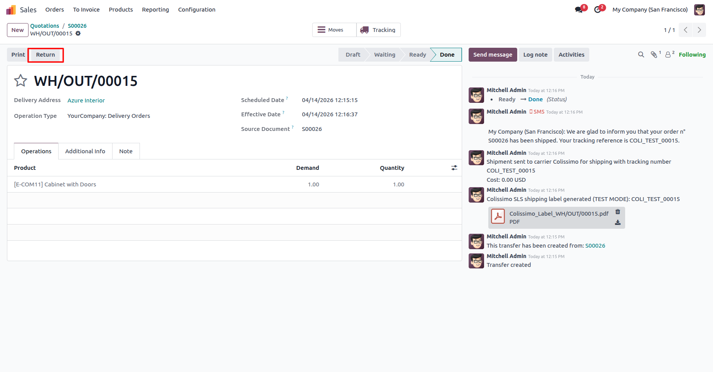This screenshot has width=713, height=372.
Task: Click the Waiting status stage
Action: [385, 55]
